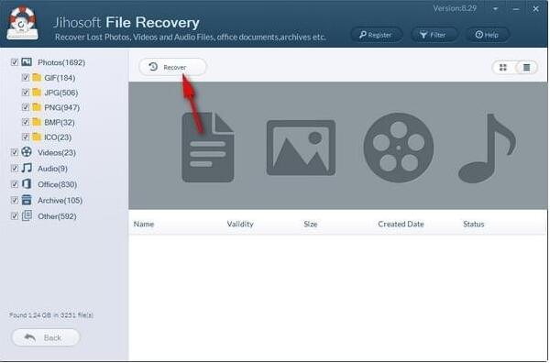Open the Help menu
The height and width of the screenshot is (363, 550).
point(488,35)
